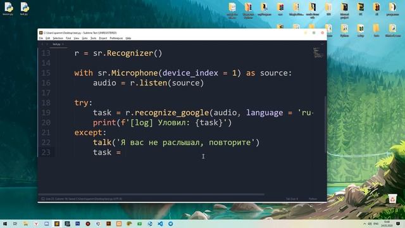The width and height of the screenshot is (405, 228).
Task: Click the minimap code preview
Action: 318,53
